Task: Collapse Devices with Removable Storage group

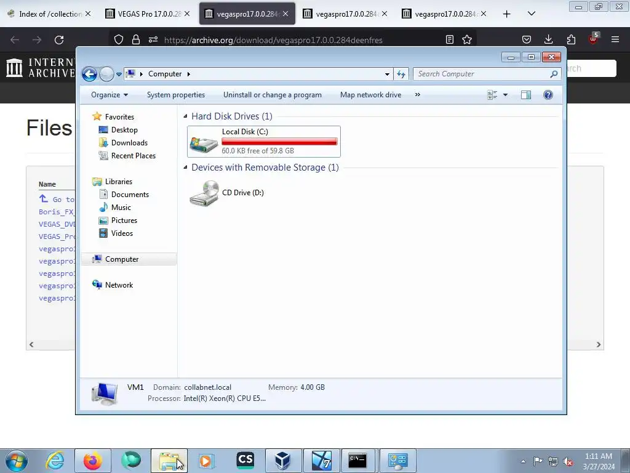Action: click(x=185, y=168)
